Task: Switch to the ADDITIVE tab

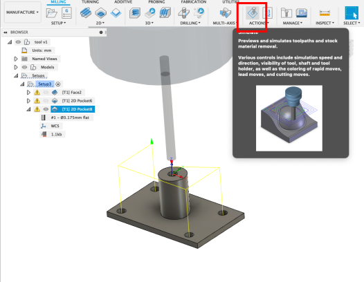Action: pyautogui.click(x=123, y=2)
